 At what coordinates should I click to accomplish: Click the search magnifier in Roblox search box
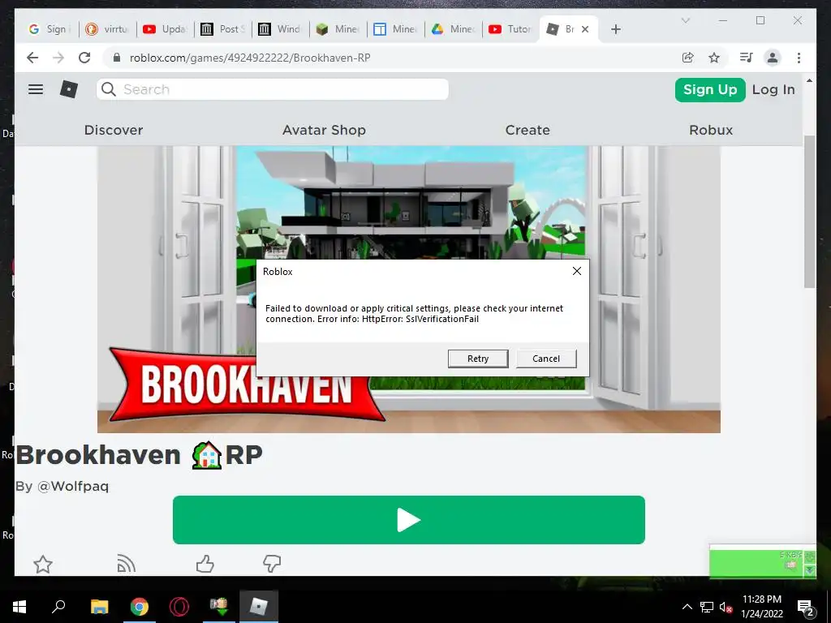click(109, 89)
